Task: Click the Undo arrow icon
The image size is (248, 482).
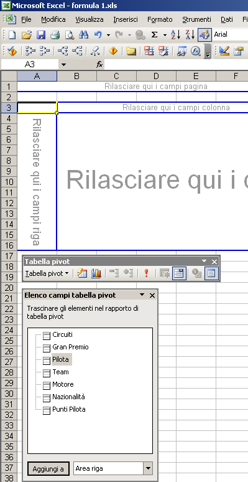Action: click(x=98, y=35)
